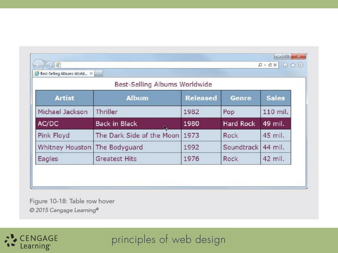Click the Pink Floyd artist cell
Image resolution: width=338 pixels, height=253 pixels.
pyautogui.click(x=65, y=135)
